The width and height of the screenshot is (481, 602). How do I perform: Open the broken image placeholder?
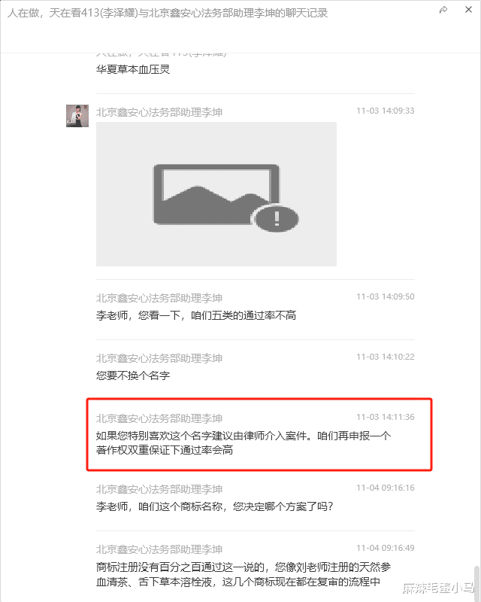pyautogui.click(x=216, y=194)
